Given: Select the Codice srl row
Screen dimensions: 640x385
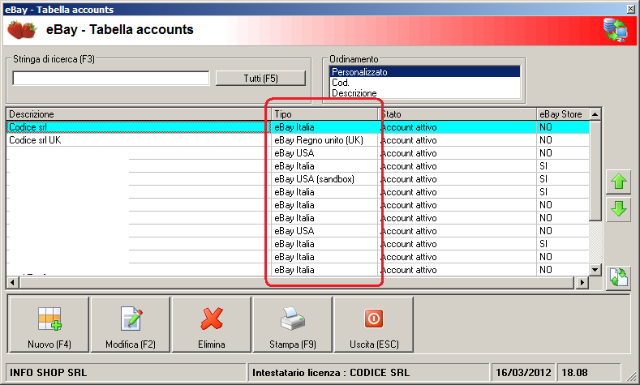Looking at the screenshot, I should tap(298, 127).
